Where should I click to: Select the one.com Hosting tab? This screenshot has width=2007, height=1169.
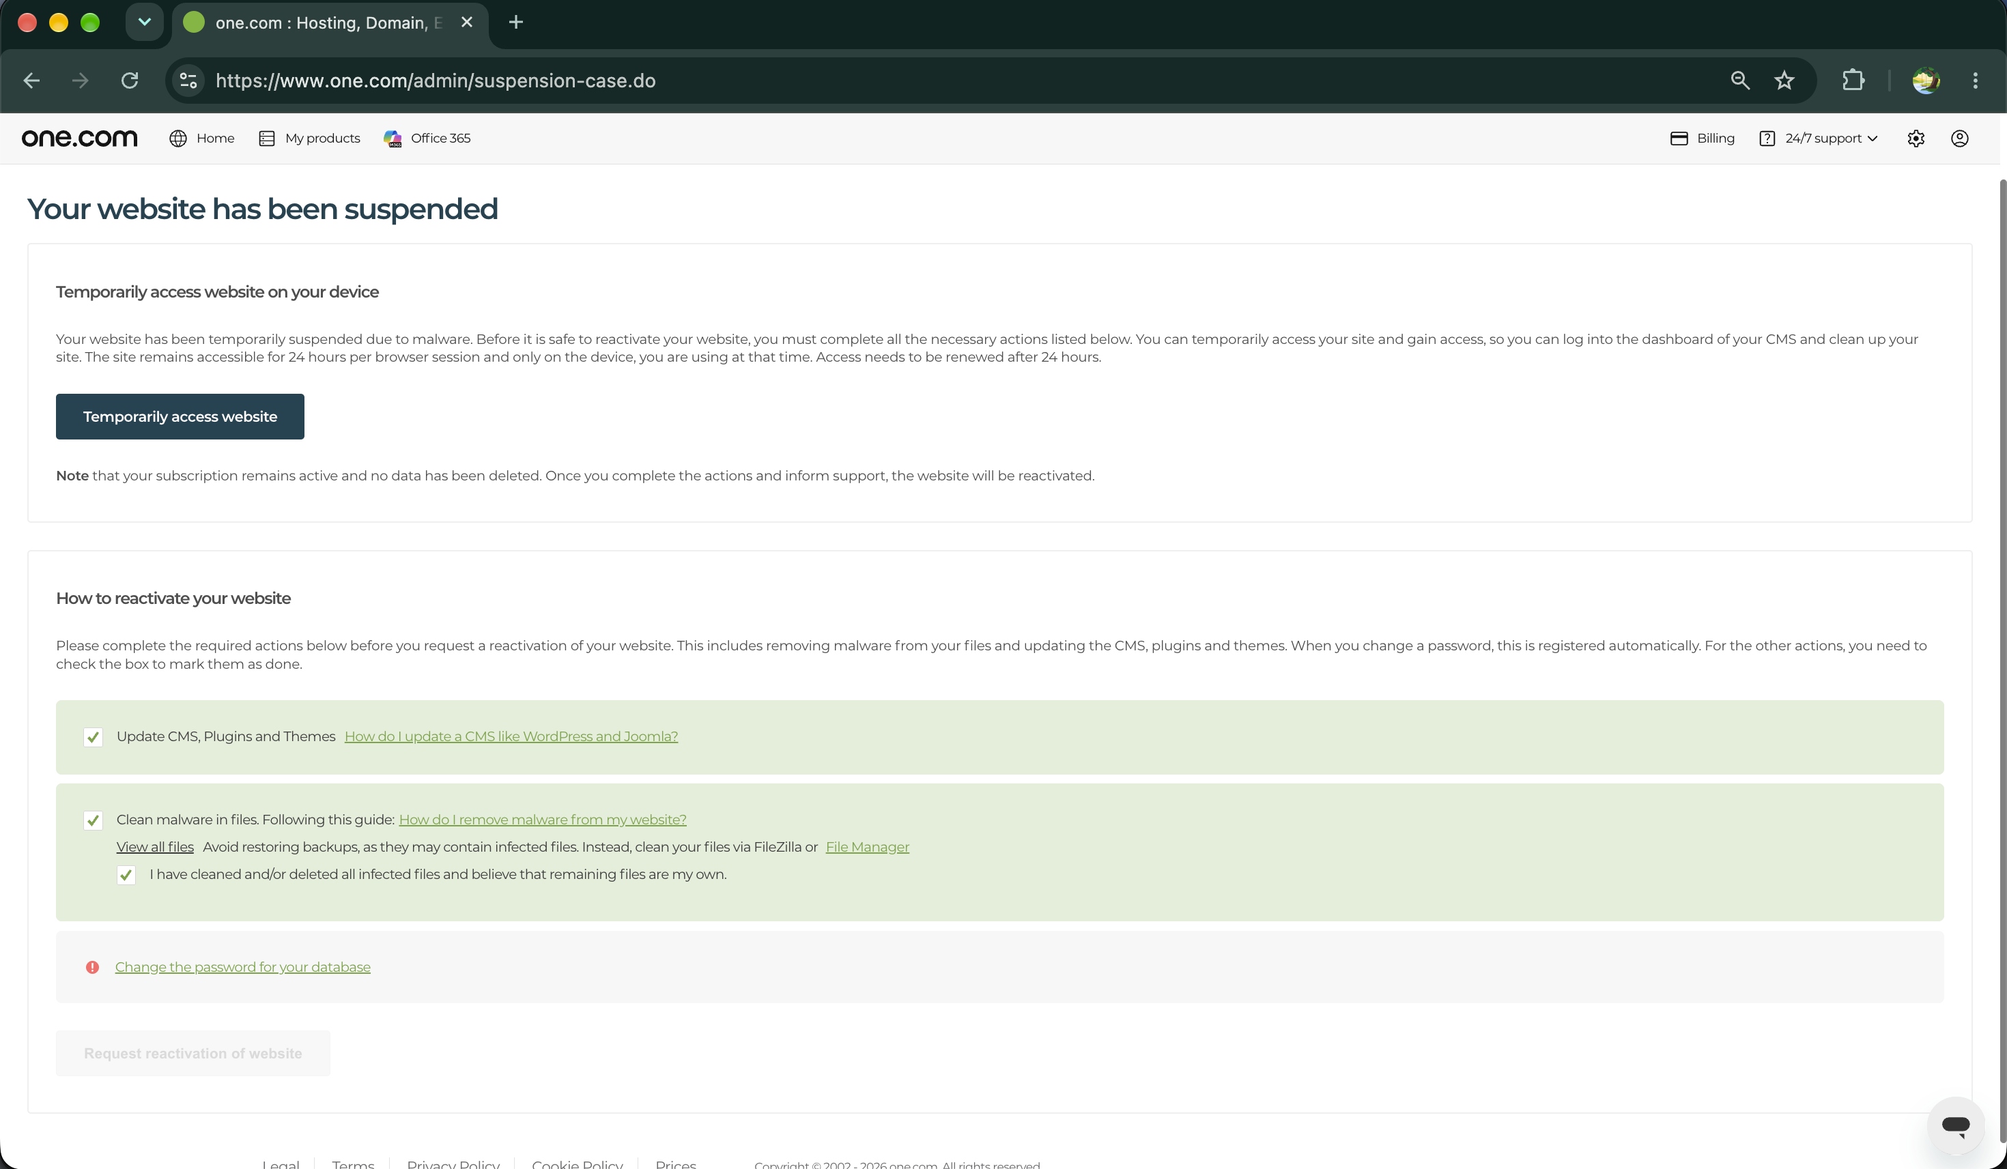tap(329, 23)
